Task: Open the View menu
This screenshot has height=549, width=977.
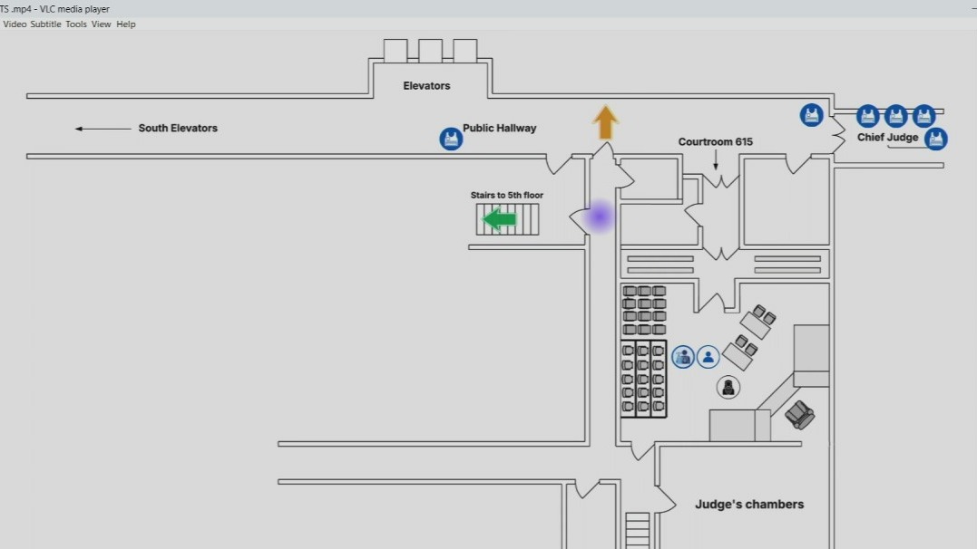Action: (101, 24)
